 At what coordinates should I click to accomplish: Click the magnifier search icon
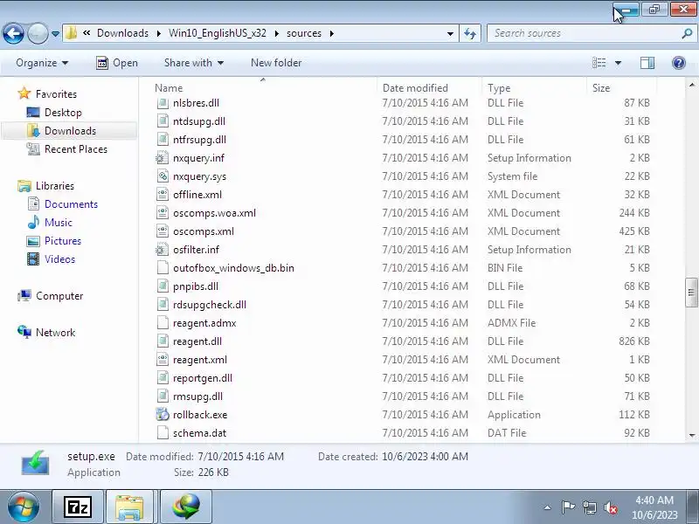pos(687,33)
